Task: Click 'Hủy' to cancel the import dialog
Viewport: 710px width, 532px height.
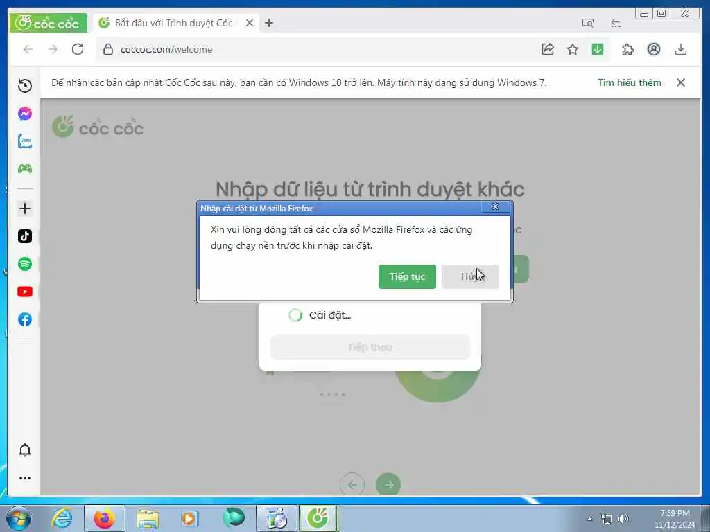Action: (471, 276)
